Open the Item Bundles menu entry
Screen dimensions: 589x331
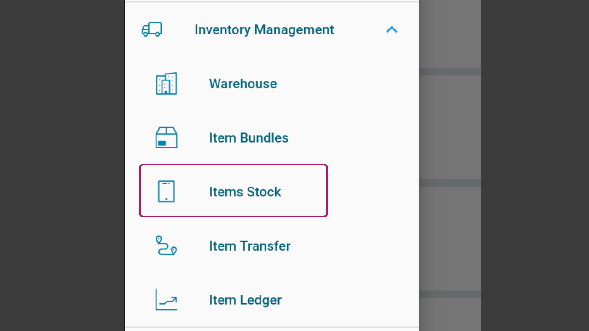(271, 137)
